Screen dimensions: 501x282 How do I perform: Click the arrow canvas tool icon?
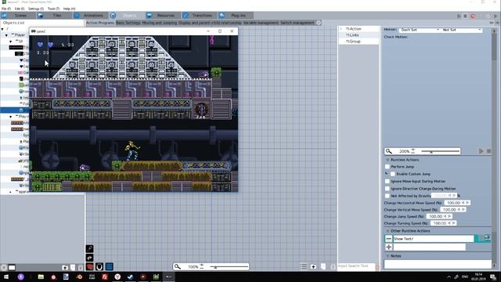pos(90,258)
